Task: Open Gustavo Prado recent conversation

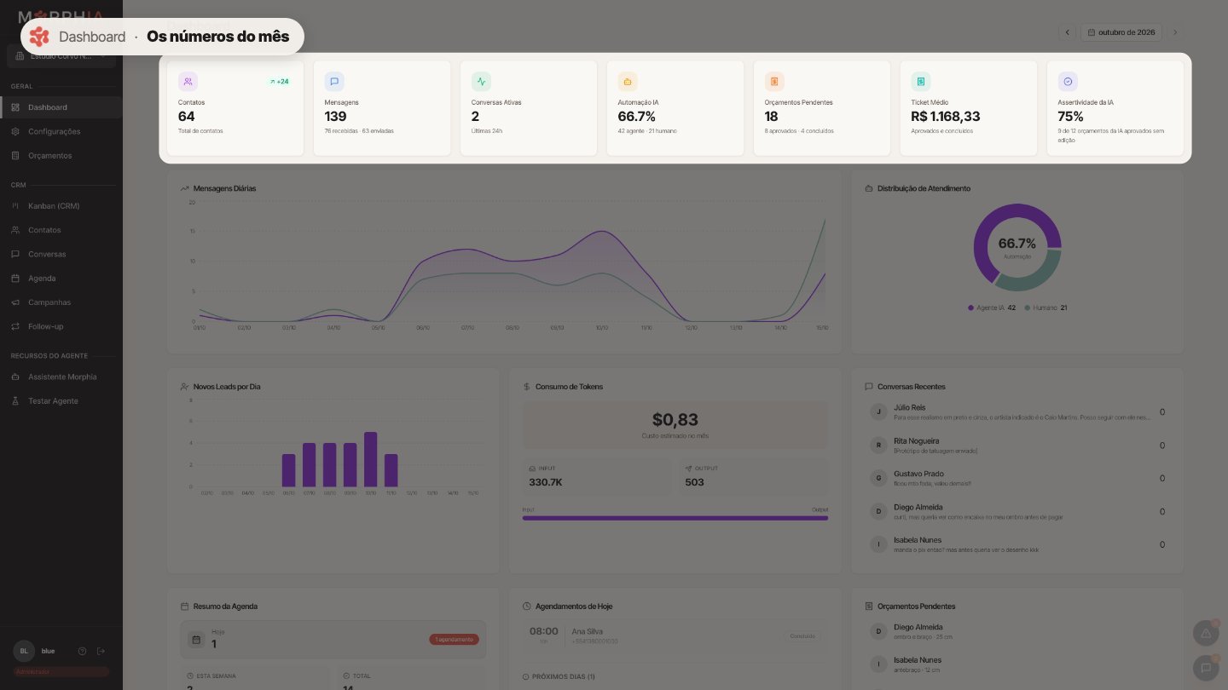Action: [1017, 478]
